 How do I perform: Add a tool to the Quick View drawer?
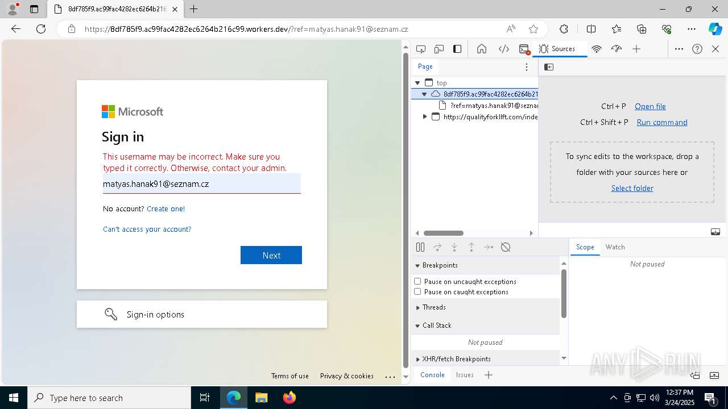(x=489, y=375)
